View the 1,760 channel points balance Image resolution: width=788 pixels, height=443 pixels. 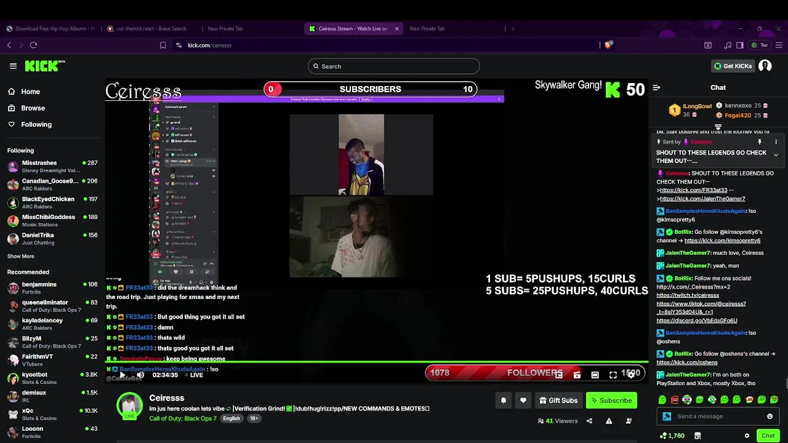point(672,436)
